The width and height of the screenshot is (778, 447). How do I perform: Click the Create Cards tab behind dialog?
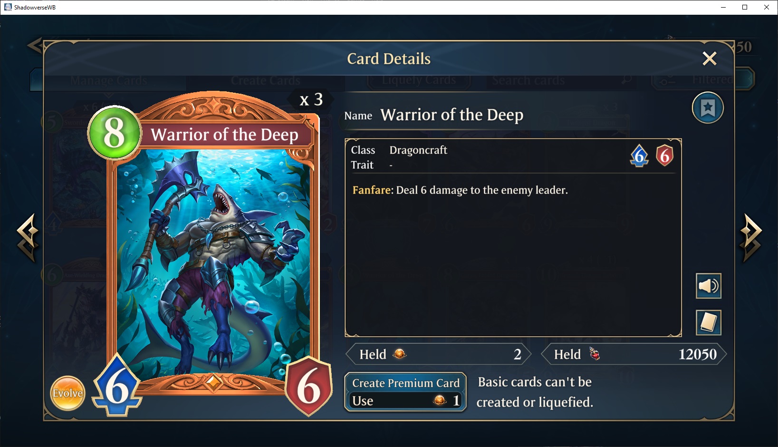pos(266,80)
